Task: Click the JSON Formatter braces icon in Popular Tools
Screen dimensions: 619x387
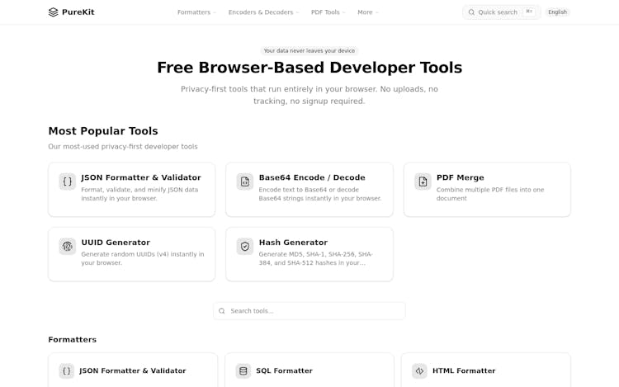Action: pos(68,182)
